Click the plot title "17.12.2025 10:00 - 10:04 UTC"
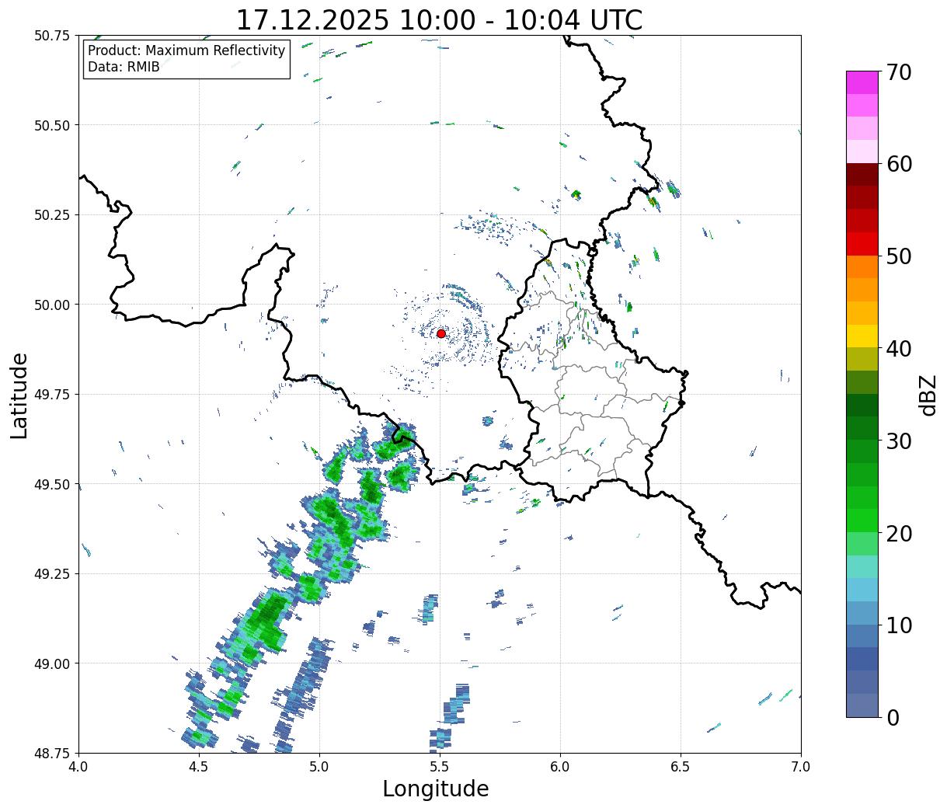947x808 pixels. coord(439,19)
